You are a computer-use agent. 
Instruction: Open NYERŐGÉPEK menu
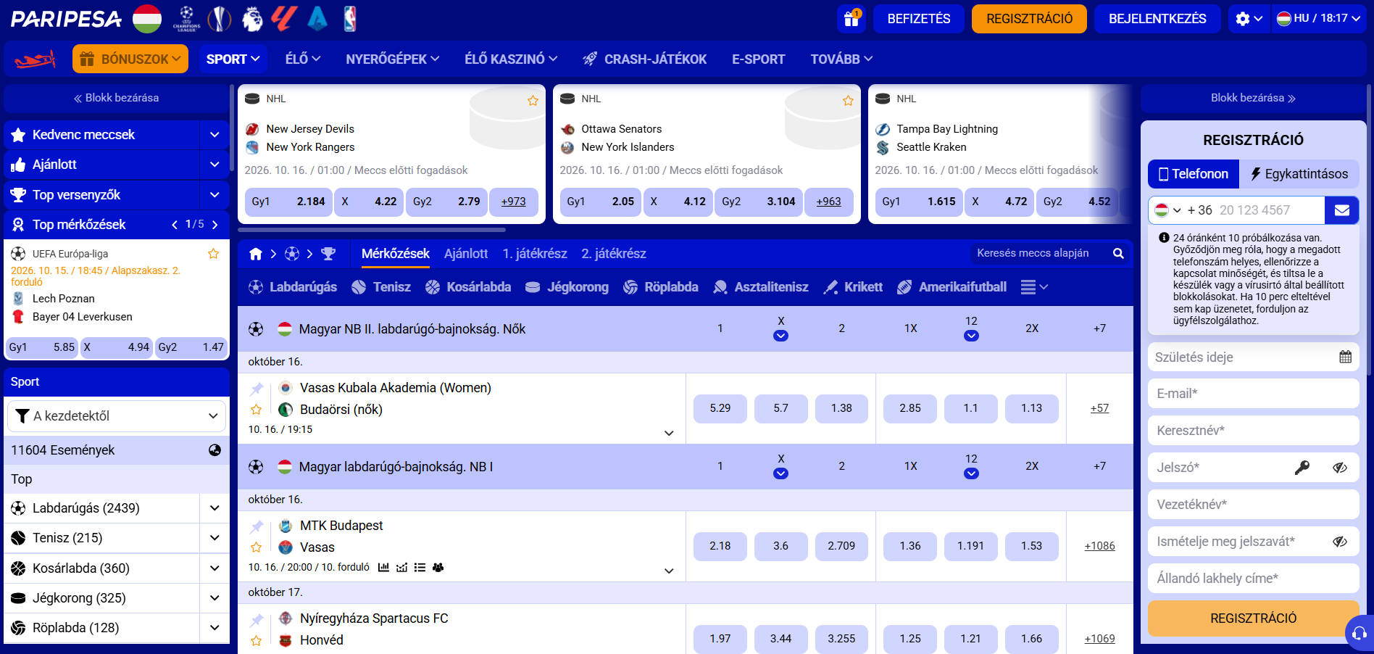[392, 59]
